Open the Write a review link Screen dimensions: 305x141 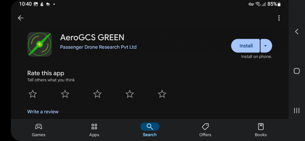[43, 111]
